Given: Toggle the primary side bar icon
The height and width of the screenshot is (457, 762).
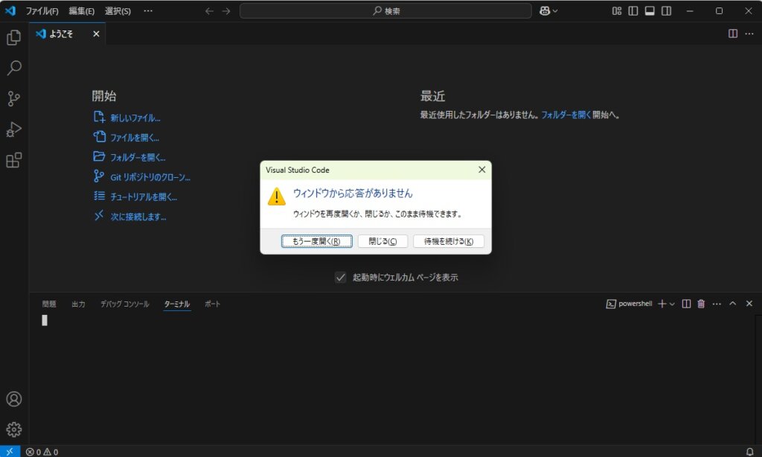Looking at the screenshot, I should (x=633, y=10).
